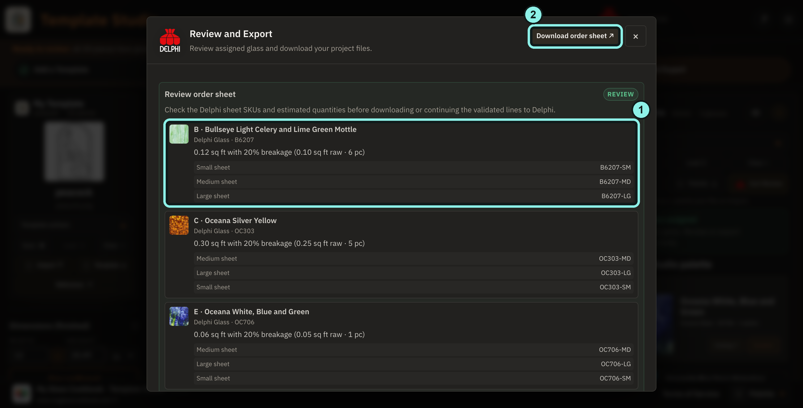
Task: Click the '0.30 sq ft with 20% breakage' quantity
Action: 242,243
